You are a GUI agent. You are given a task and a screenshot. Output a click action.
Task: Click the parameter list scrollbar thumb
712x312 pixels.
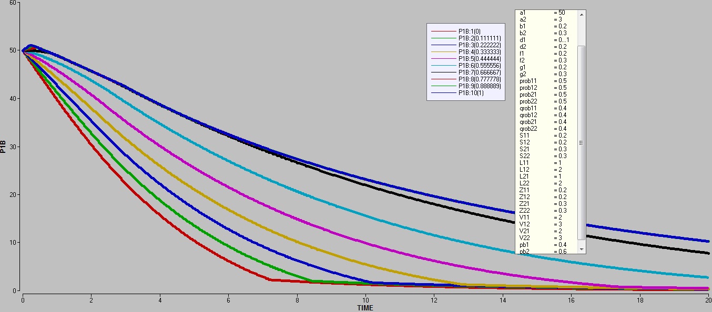pos(581,142)
